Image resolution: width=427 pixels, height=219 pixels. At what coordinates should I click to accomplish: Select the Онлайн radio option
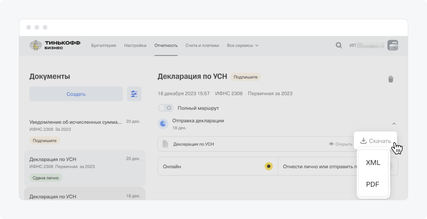268,166
